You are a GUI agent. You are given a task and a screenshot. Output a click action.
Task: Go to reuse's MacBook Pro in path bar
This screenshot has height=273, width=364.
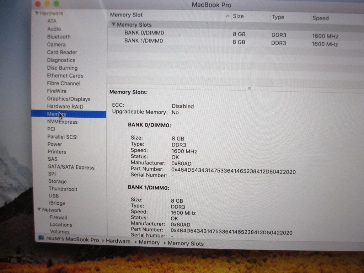[73, 239]
